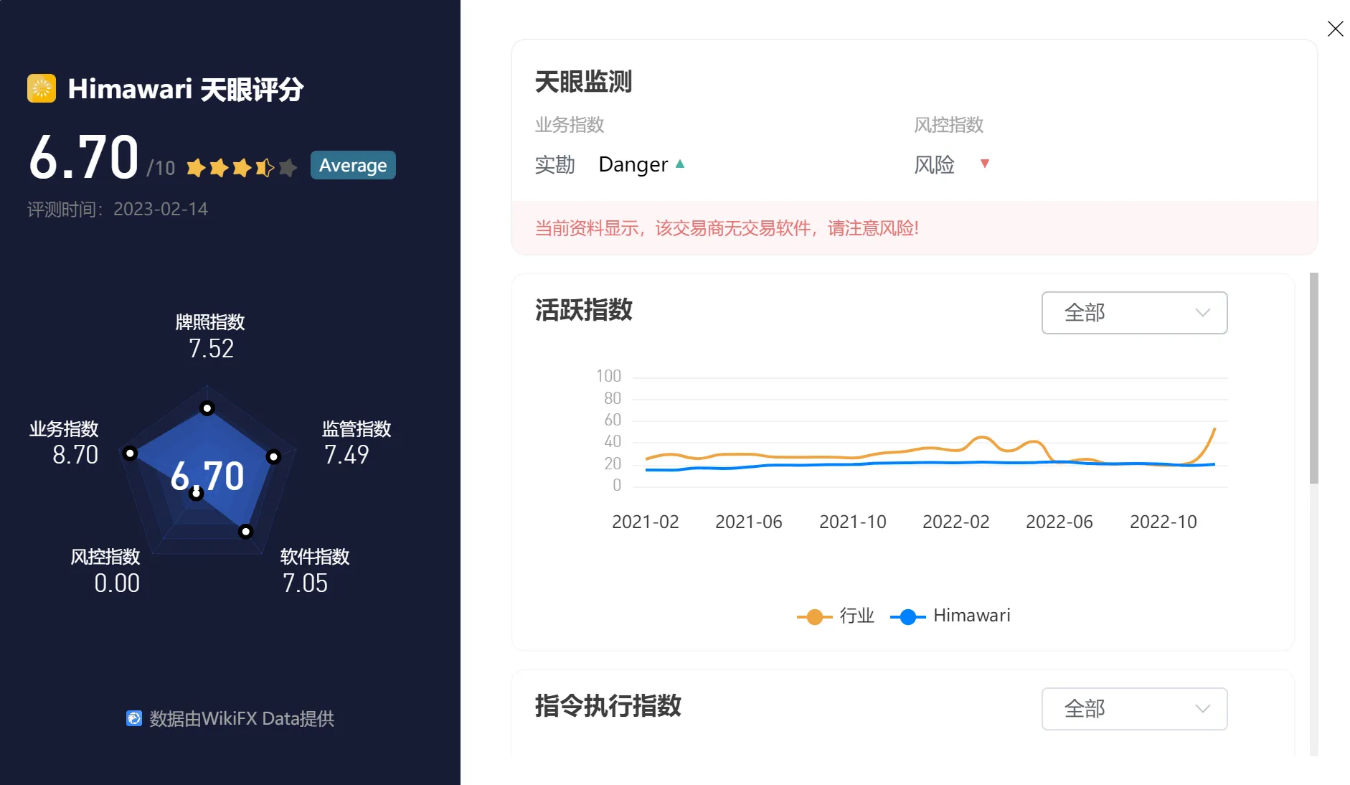Open the 活跃指数 全部 dropdown
Viewport: 1350px width, 785px height.
(1134, 313)
